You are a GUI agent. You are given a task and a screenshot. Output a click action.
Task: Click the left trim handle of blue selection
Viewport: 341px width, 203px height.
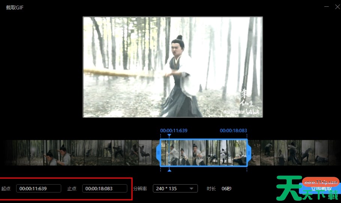pyautogui.click(x=159, y=153)
